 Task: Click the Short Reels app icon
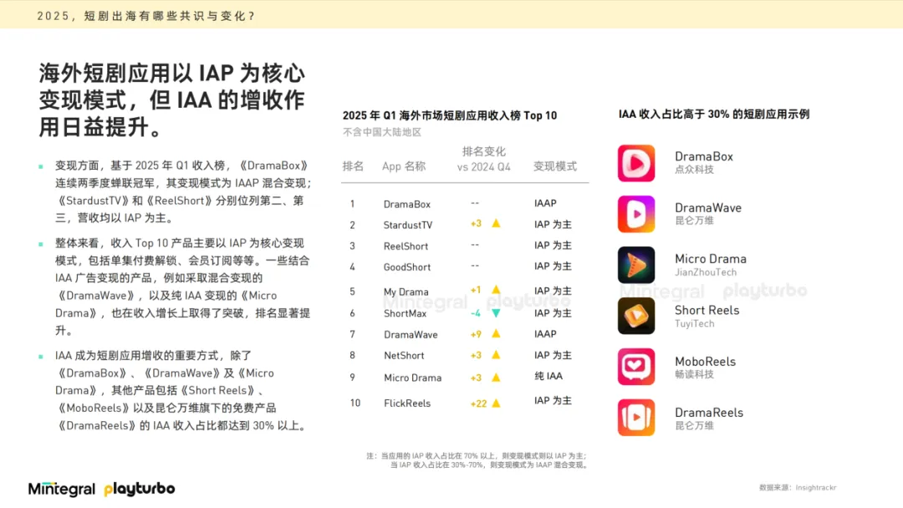tap(635, 316)
